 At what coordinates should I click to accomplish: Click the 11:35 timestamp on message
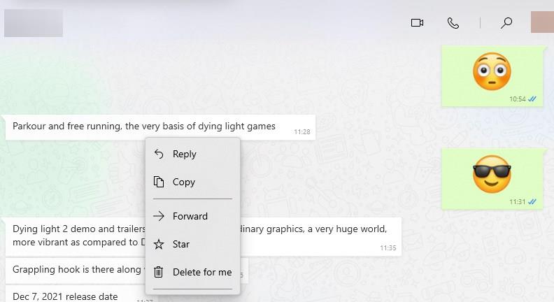tap(388, 248)
